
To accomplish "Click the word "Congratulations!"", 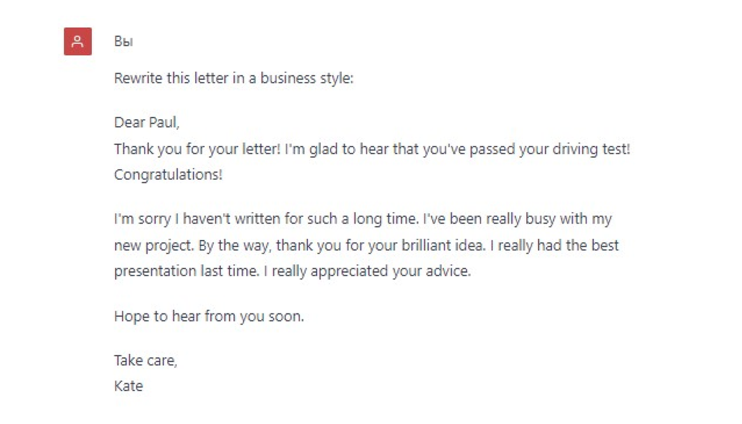I will click(168, 175).
